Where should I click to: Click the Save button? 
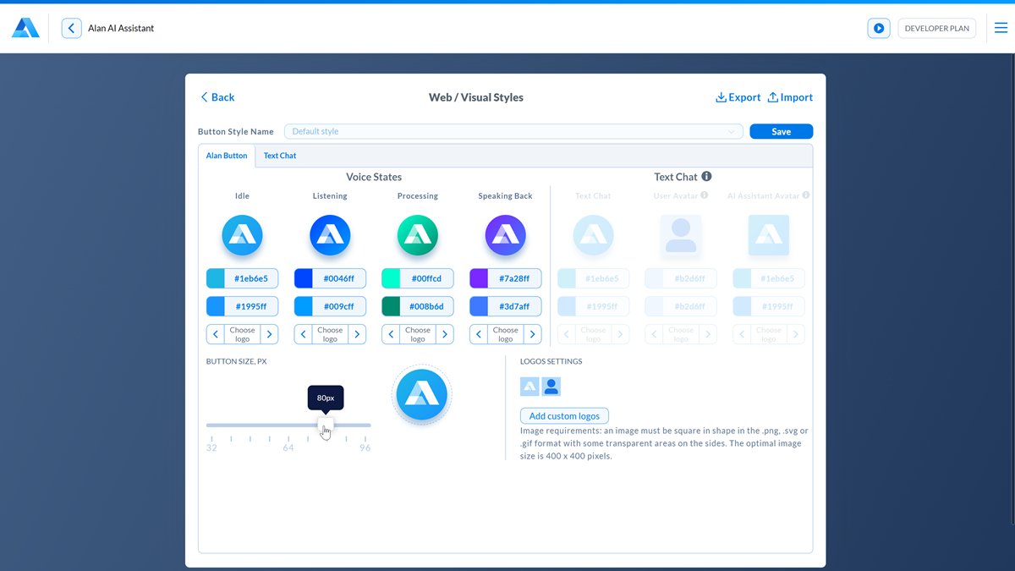coord(781,132)
